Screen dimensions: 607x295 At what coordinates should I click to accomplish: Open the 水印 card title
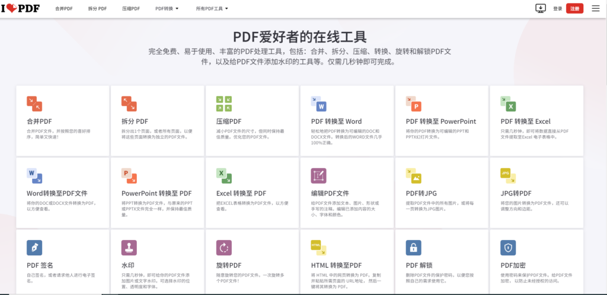pos(128,265)
